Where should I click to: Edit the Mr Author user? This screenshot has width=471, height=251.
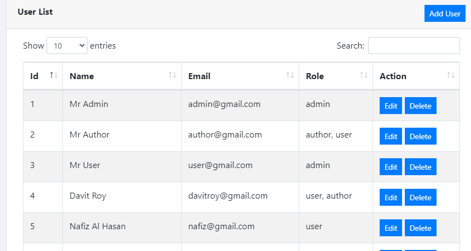coord(391,136)
